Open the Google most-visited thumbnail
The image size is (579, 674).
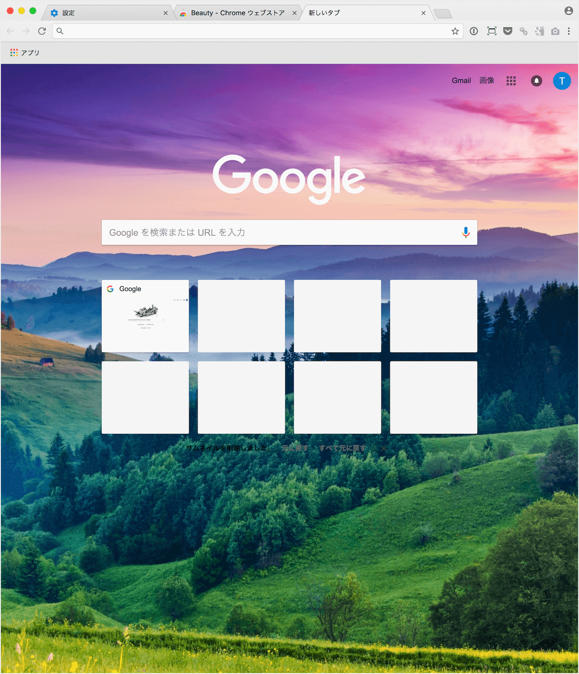145,316
